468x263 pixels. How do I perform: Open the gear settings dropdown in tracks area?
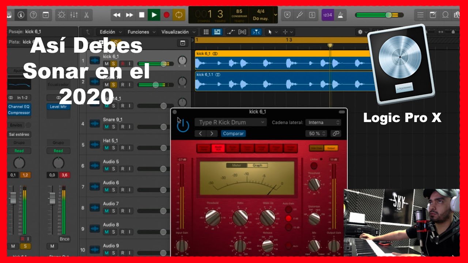pos(363,32)
